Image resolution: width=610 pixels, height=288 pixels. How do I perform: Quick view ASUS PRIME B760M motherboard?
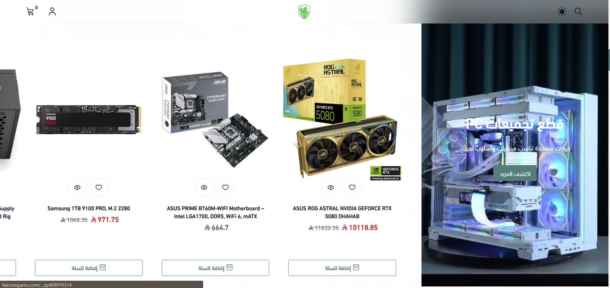[204, 187]
